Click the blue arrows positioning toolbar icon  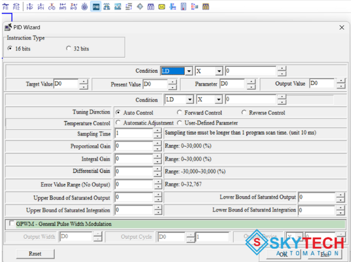[173, 7]
